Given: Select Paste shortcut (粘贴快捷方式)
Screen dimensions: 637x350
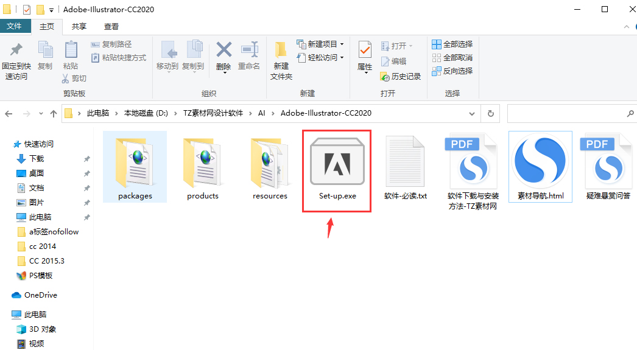Looking at the screenshot, I should click(118, 58).
